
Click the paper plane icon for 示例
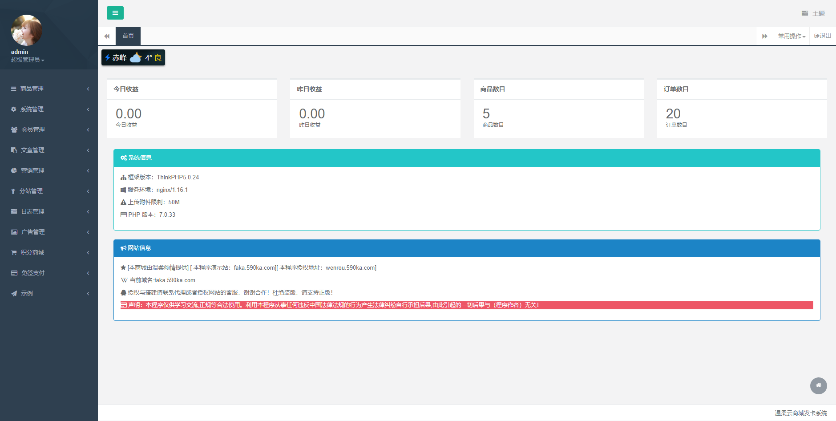pyautogui.click(x=14, y=293)
